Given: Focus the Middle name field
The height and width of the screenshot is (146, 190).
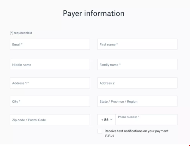Looking at the screenshot, I should (x=50, y=65).
